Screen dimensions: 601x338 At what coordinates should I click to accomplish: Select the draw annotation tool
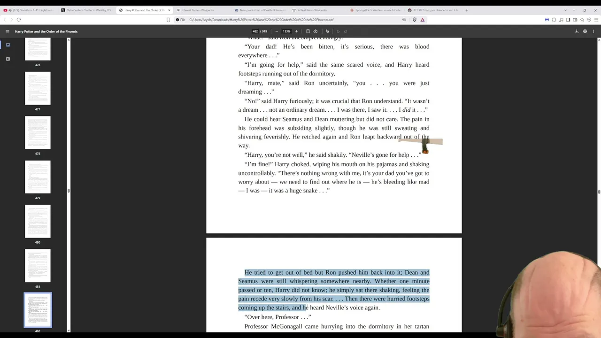coord(327,31)
